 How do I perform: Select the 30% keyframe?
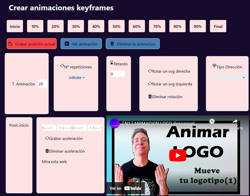[76, 26]
